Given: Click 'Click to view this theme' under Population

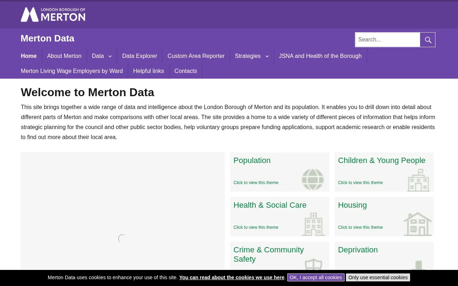Looking at the screenshot, I should tap(256, 183).
